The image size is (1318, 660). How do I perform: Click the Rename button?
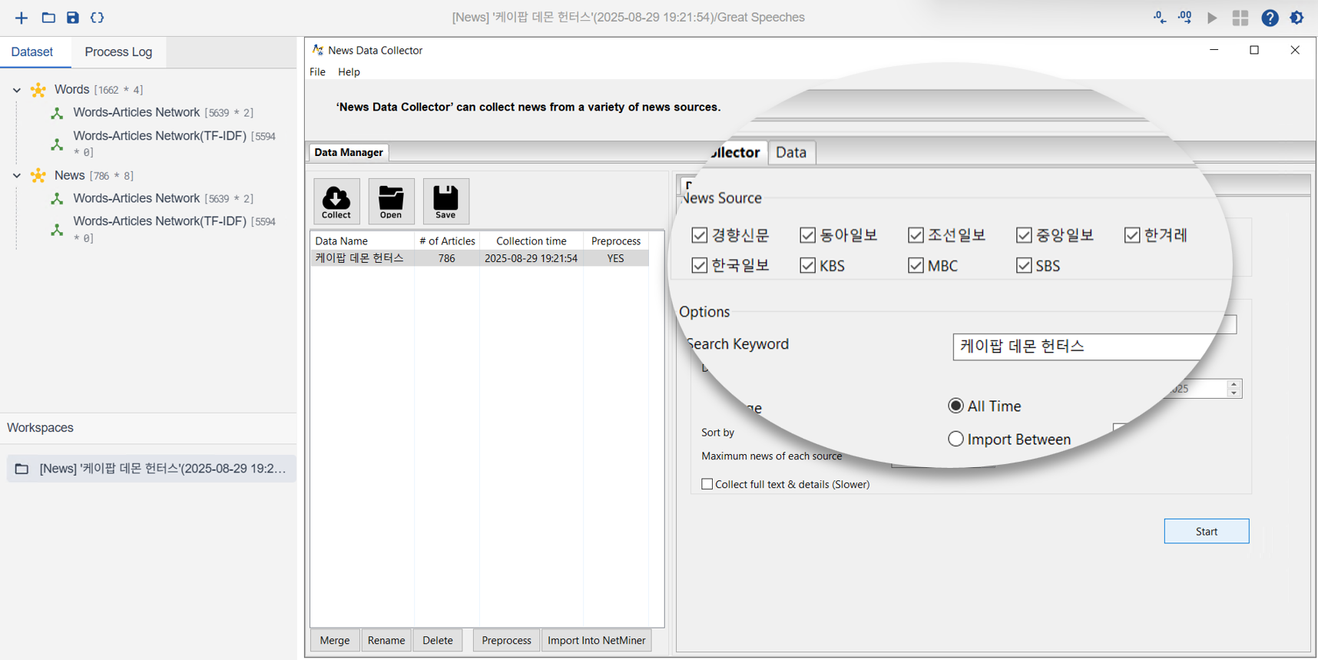(x=386, y=640)
